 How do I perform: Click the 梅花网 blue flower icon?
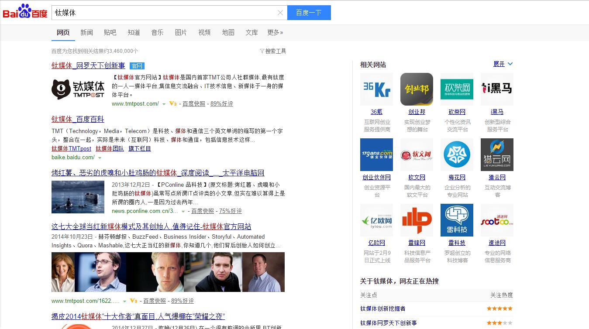pyautogui.click(x=457, y=154)
